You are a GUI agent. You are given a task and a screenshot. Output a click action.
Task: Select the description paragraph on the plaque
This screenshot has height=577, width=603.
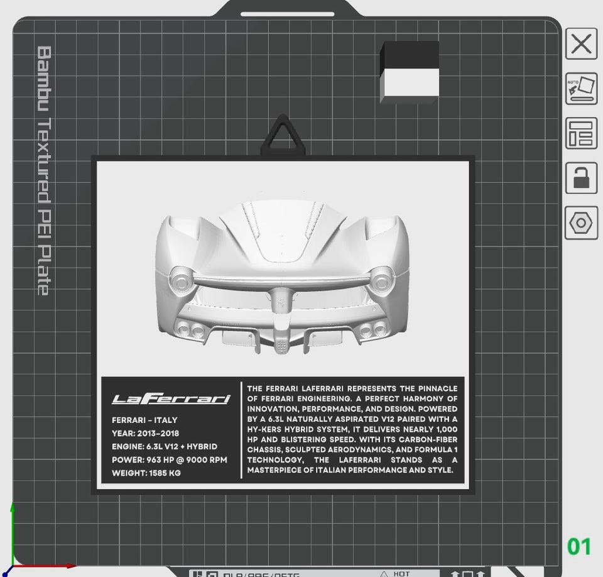[352, 429]
